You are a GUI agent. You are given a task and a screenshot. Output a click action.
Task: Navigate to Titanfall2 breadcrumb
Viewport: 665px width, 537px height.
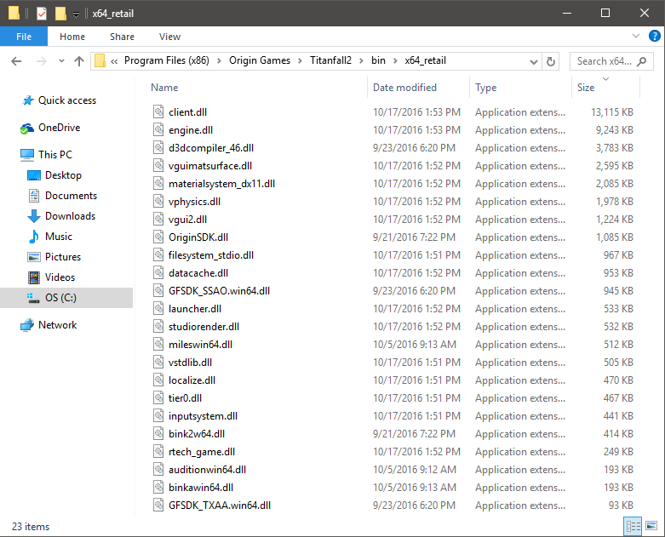pos(330,60)
